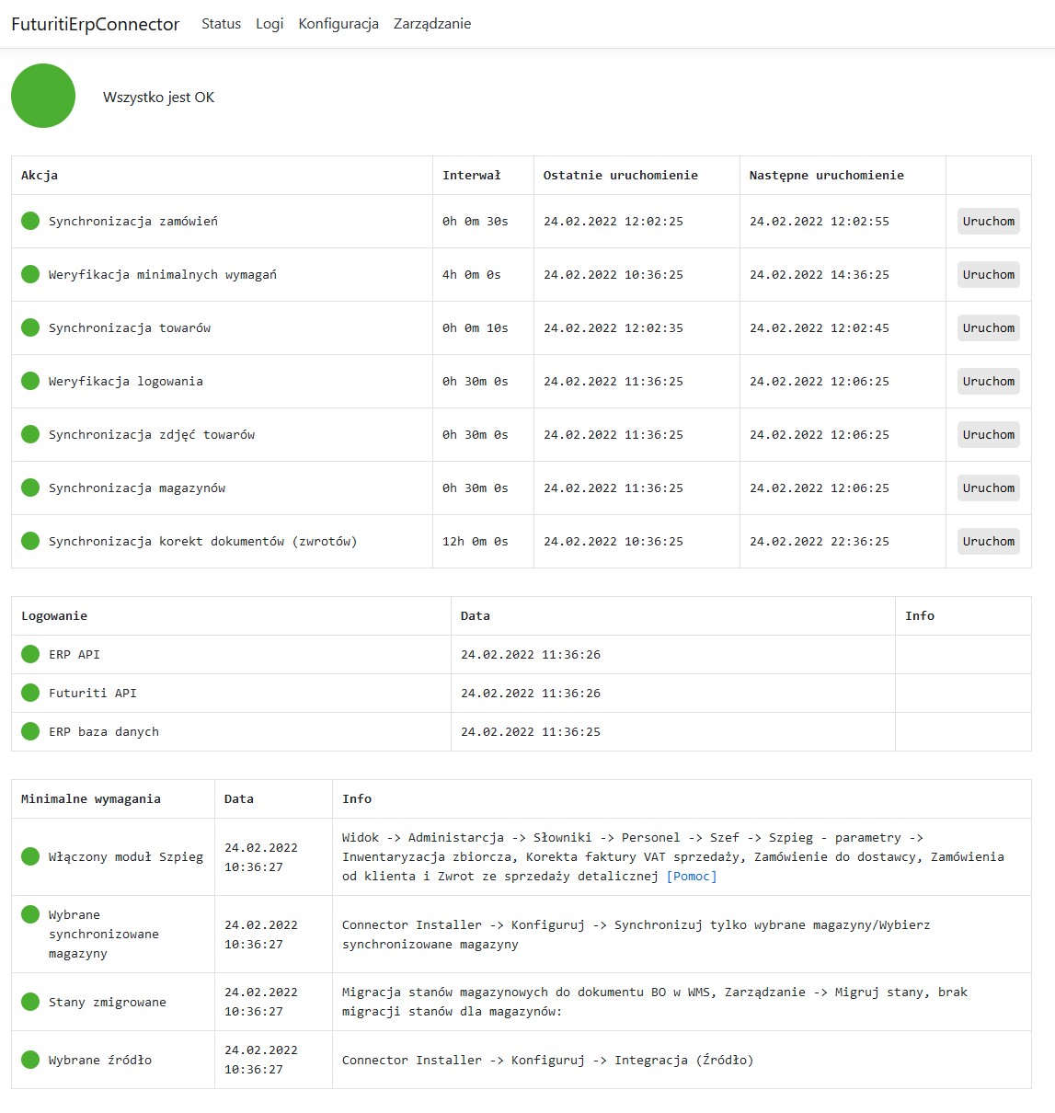The width and height of the screenshot is (1055, 1113).
Task: Click the FuturitiErpConnector brand link
Action: point(96,24)
